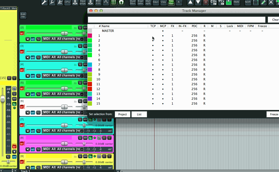Click the CPU toolbar button

tap(67, 2)
